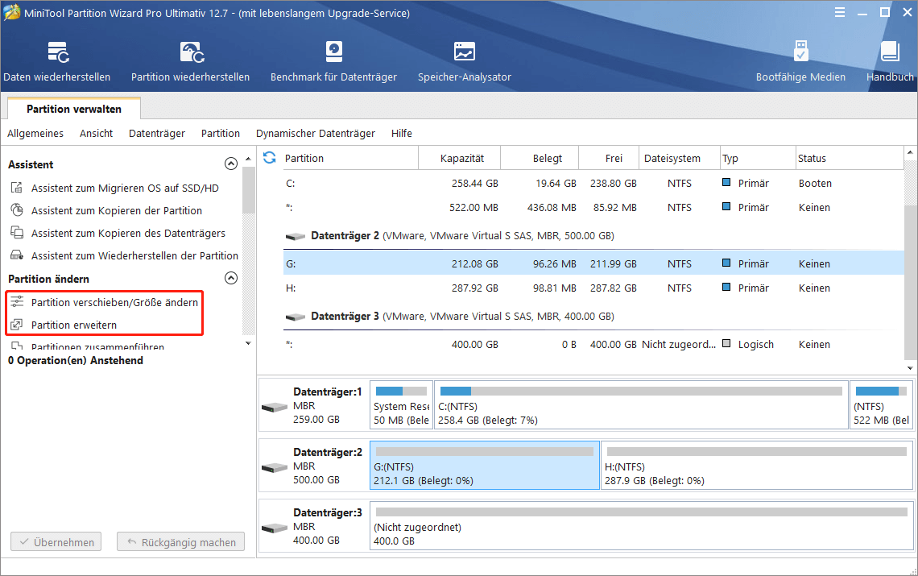Open the Allgemeines menu
Image resolution: width=918 pixels, height=576 pixels.
point(35,134)
